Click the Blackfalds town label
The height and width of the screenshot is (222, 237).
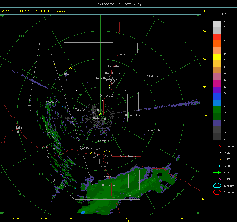point(112,73)
